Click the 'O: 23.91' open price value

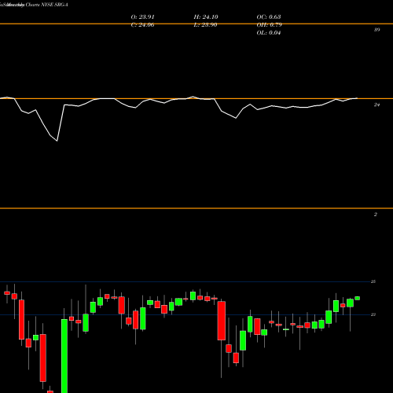tap(142, 17)
